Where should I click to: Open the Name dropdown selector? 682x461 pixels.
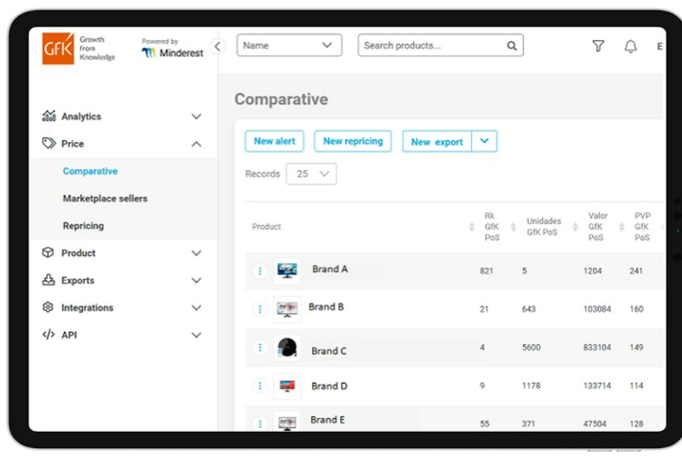[289, 46]
